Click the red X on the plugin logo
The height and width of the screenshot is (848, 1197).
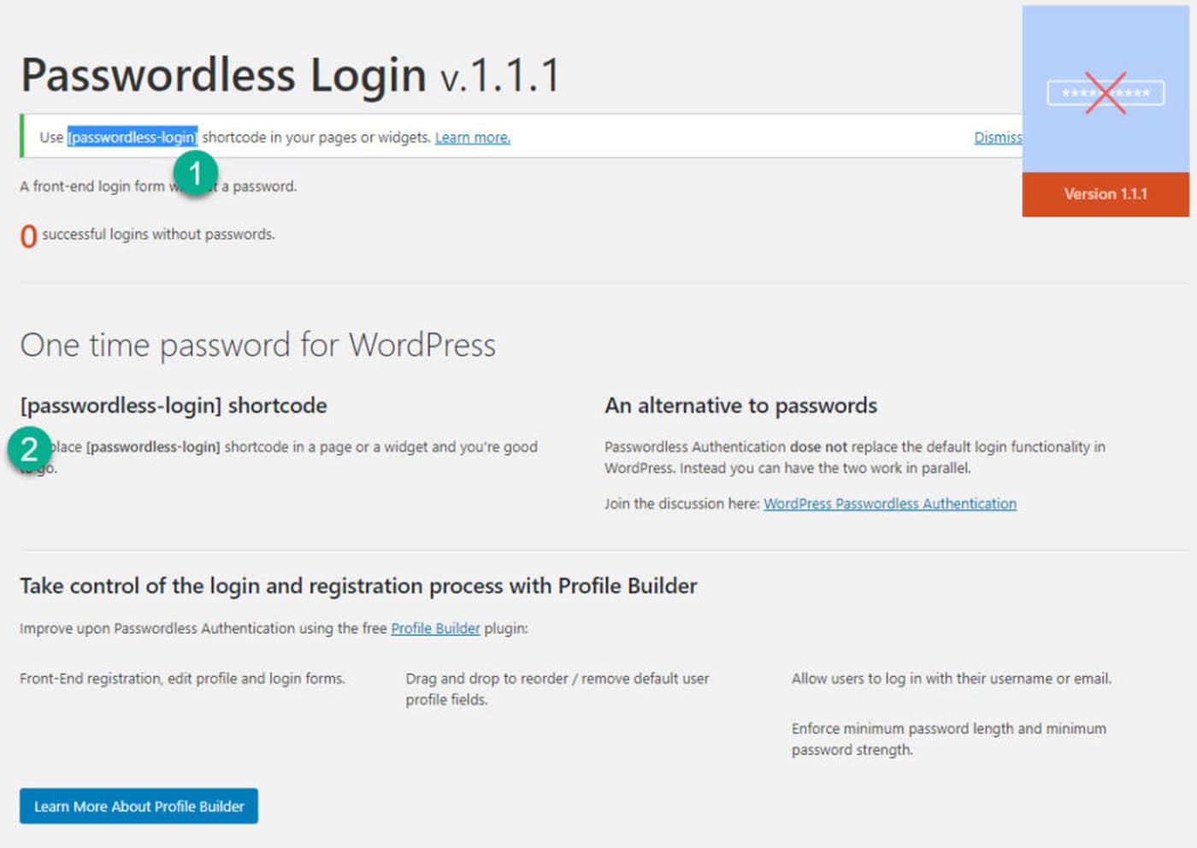[x=1106, y=93]
